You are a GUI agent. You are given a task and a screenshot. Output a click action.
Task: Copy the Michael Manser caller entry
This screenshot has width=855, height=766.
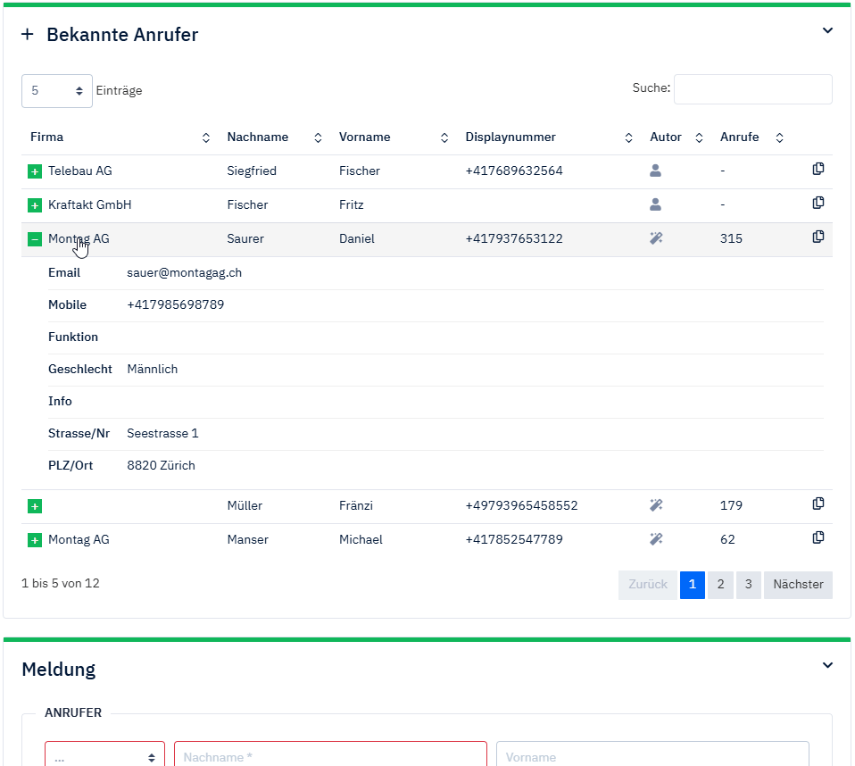(818, 538)
